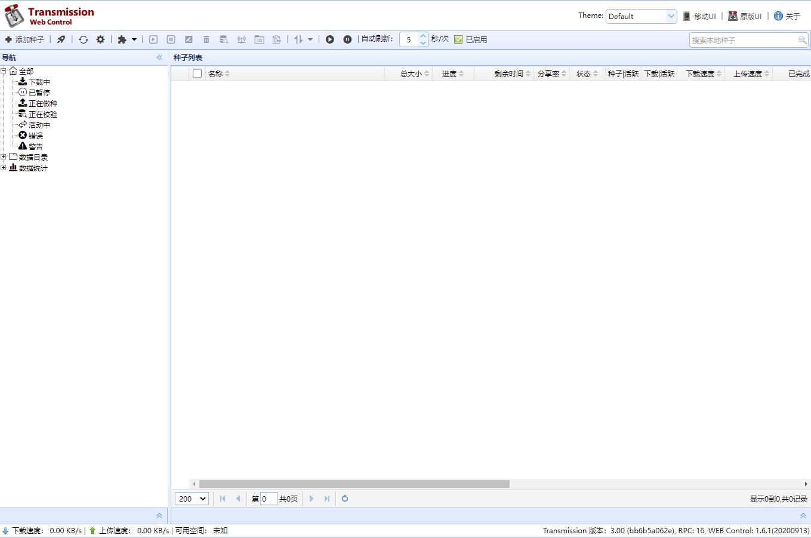Viewport: 811px width, 538px height.
Task: Click the horizontal scrollbar of torrent list
Action: 354,484
